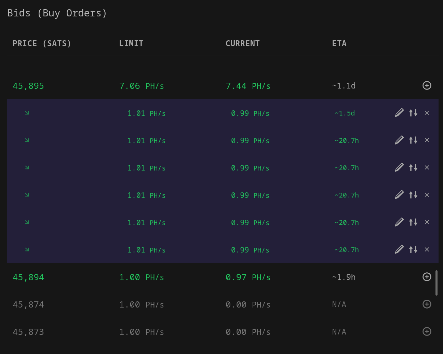Image resolution: width=443 pixels, height=354 pixels.
Task: Collapse the 45,895 order group
Action: click(x=427, y=86)
